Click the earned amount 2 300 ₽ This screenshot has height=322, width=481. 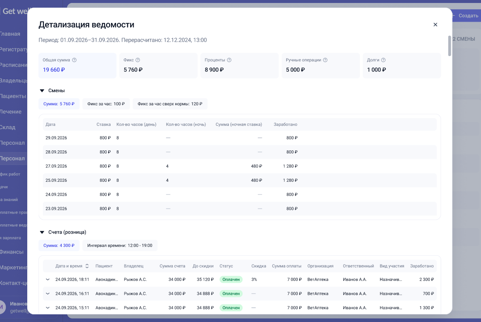[x=427, y=280]
